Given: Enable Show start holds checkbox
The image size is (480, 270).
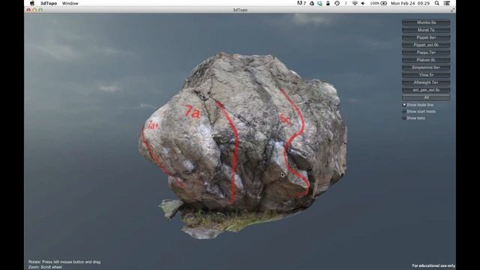Looking at the screenshot, I should [404, 112].
